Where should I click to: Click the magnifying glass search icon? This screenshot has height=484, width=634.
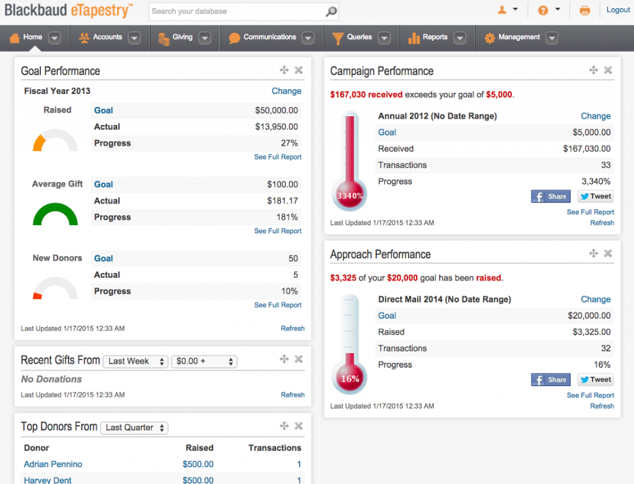(x=331, y=11)
